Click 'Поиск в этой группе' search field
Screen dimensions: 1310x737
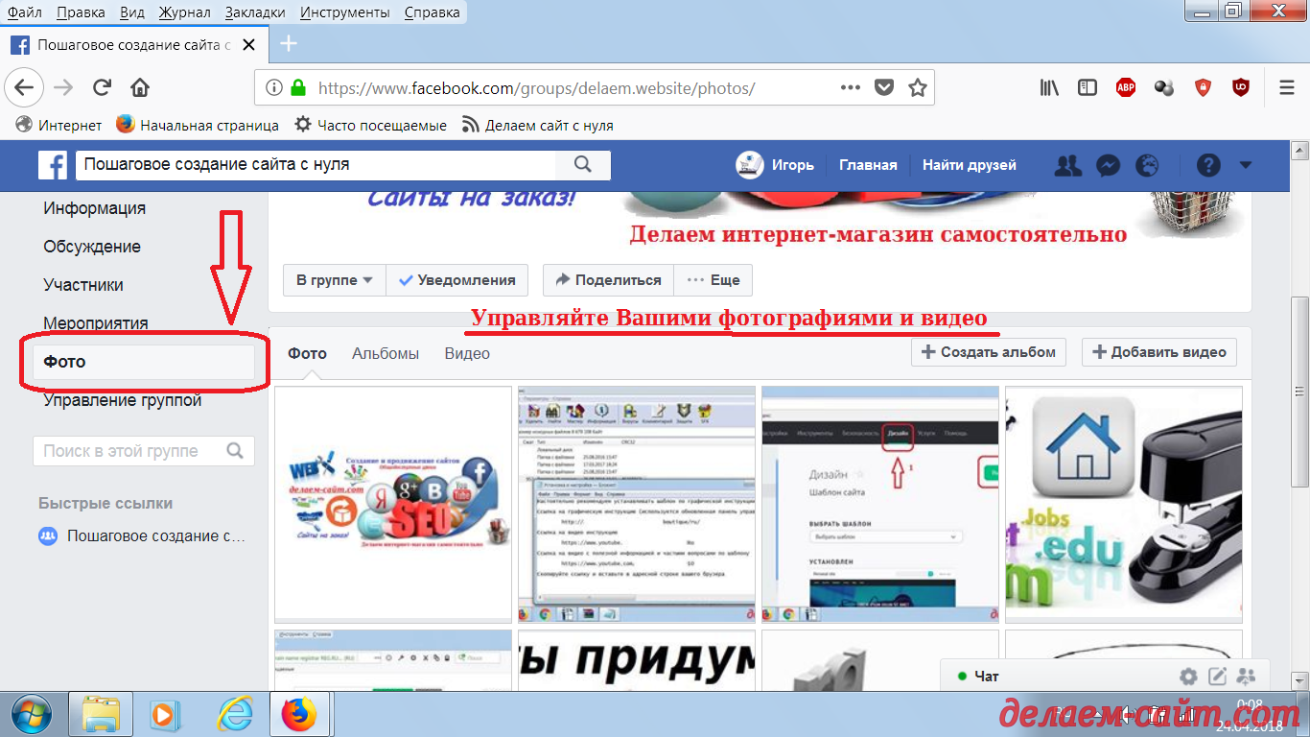point(129,451)
